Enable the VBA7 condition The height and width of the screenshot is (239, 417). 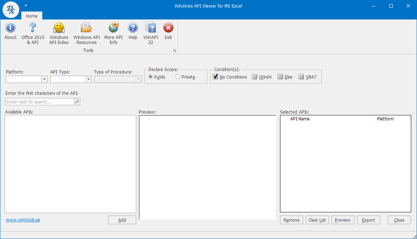(301, 77)
